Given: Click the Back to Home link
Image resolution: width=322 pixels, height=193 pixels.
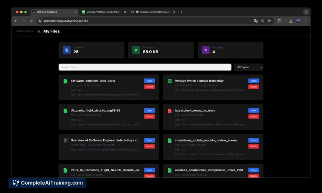Looking at the screenshot, I should click(x=24, y=31).
